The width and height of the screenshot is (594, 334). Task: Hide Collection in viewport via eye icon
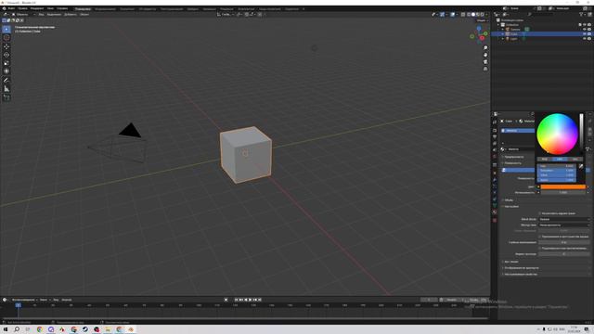[x=584, y=25]
